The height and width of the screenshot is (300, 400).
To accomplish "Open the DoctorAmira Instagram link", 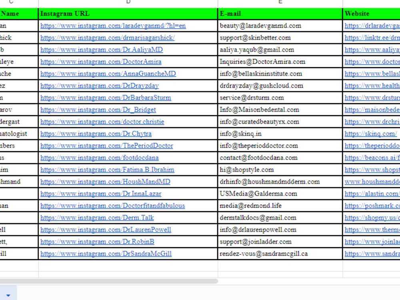I will coord(101,62).
